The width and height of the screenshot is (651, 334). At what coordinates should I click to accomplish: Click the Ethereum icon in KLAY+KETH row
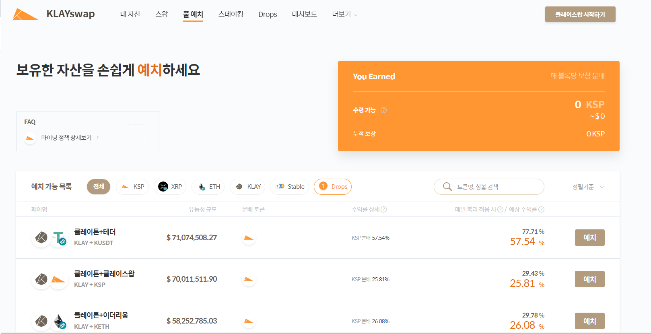click(x=60, y=321)
